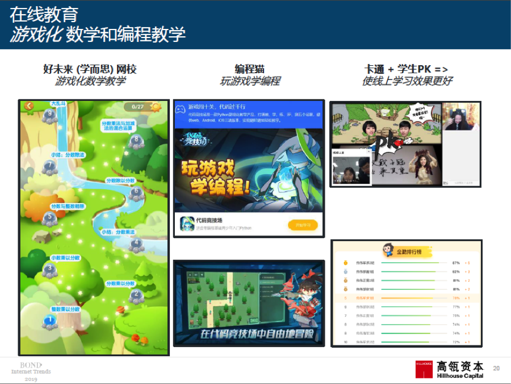This screenshot has width=511, height=384.
Task: Click subtitle 游戏化数学教学
Action: coord(90,81)
